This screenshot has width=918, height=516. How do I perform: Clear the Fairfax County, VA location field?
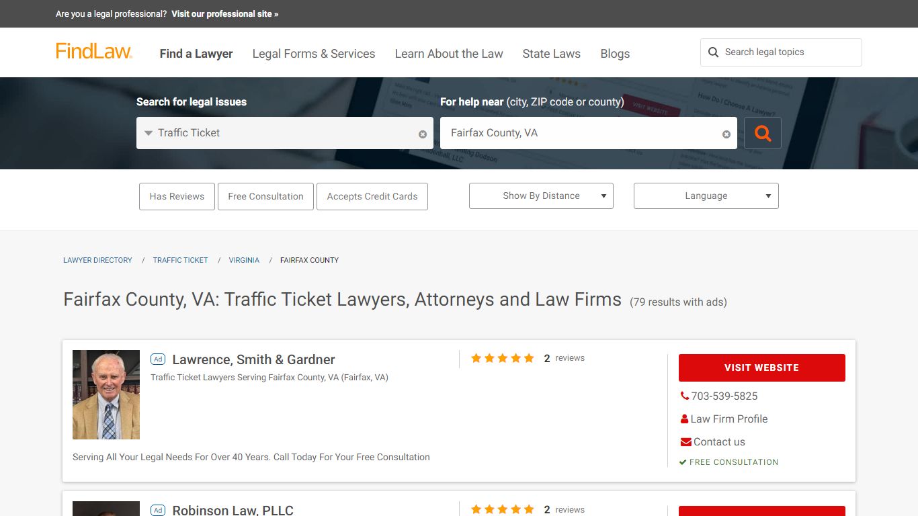(726, 134)
